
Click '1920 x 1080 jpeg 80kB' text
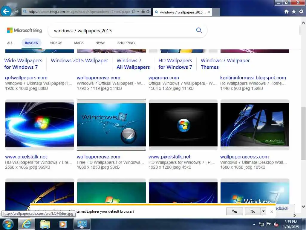[x=26, y=88]
